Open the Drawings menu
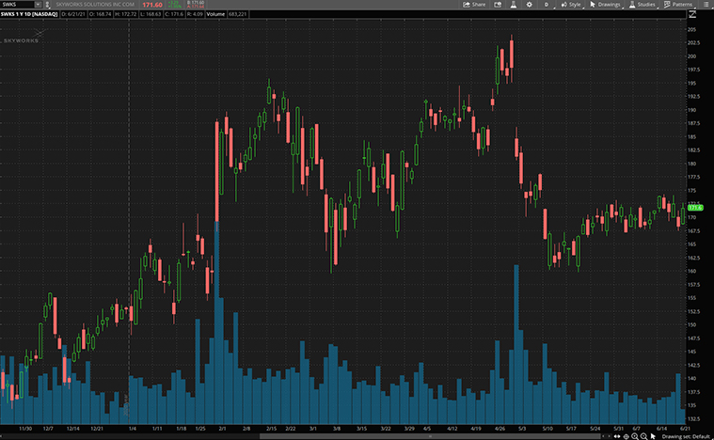Screen dimensions: 714x440 click(x=605, y=5)
